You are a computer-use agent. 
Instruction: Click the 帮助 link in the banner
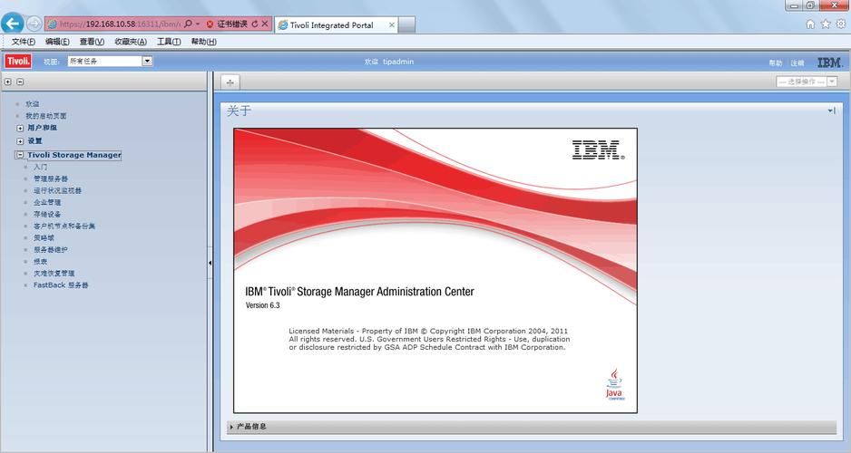tap(776, 63)
